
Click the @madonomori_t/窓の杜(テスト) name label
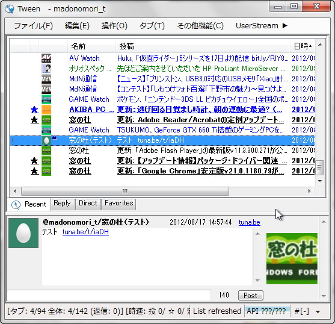(96, 222)
